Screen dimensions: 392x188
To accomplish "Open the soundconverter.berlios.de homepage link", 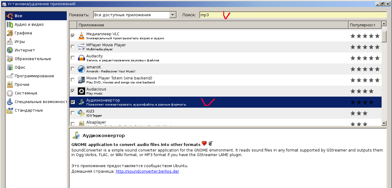I will 147,171.
